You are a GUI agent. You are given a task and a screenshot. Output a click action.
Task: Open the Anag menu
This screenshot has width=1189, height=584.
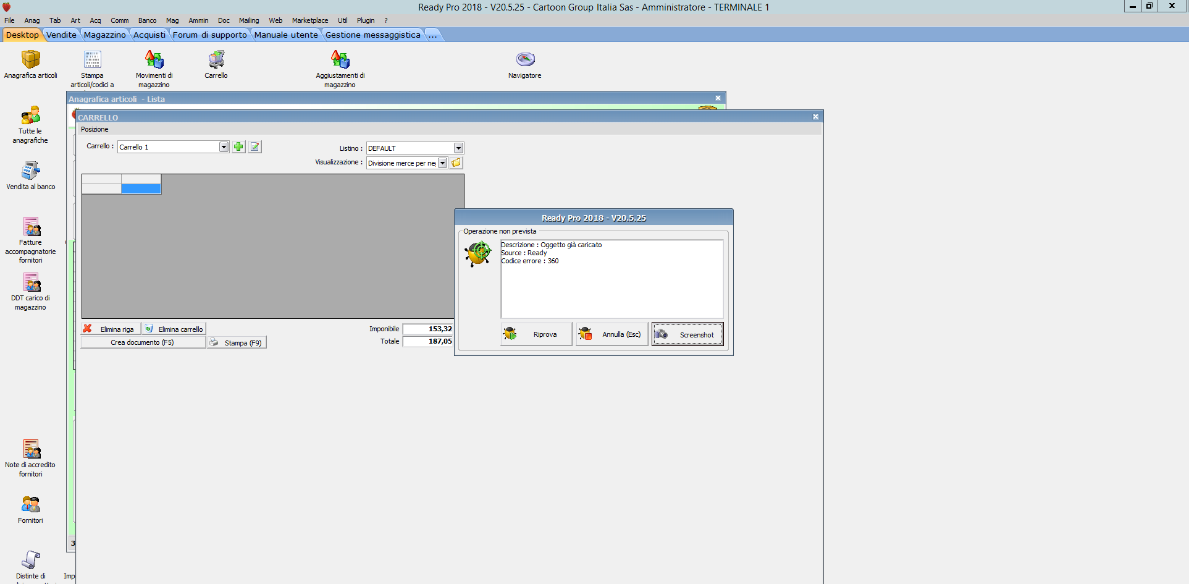32,20
